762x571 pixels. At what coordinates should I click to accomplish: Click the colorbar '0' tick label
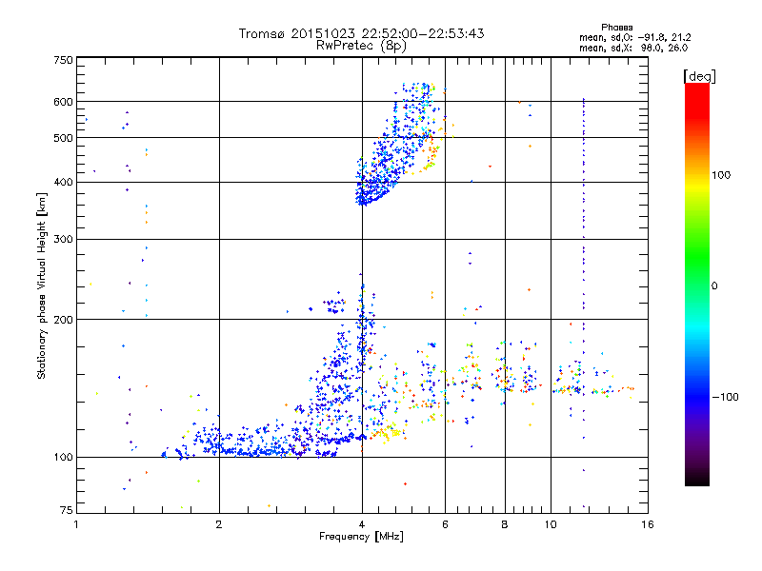tap(713, 285)
